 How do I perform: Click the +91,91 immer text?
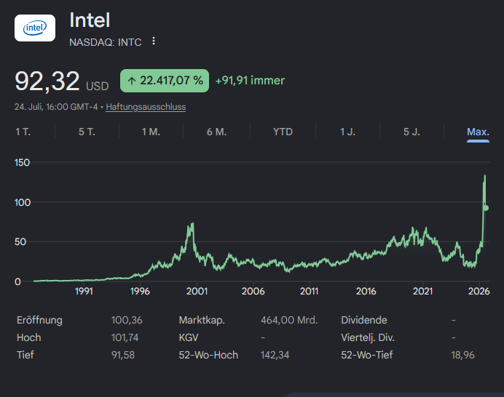250,80
